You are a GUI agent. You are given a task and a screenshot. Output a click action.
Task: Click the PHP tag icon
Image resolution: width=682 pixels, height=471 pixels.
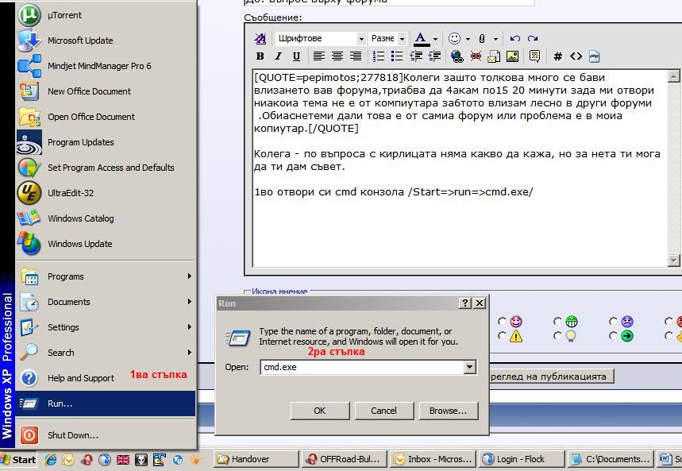594,56
